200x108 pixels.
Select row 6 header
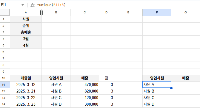click(5, 52)
